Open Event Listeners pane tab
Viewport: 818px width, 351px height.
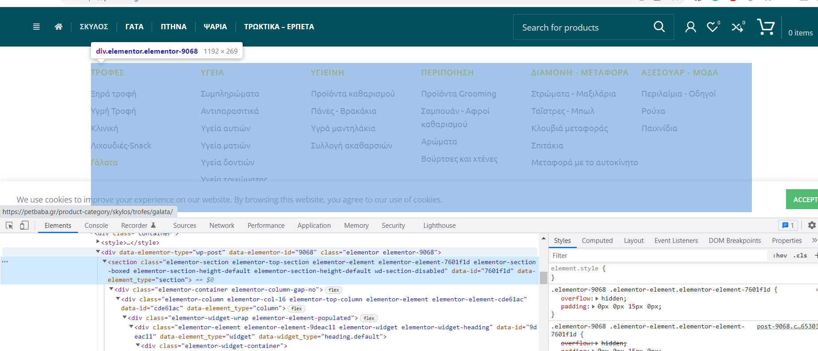click(x=676, y=240)
